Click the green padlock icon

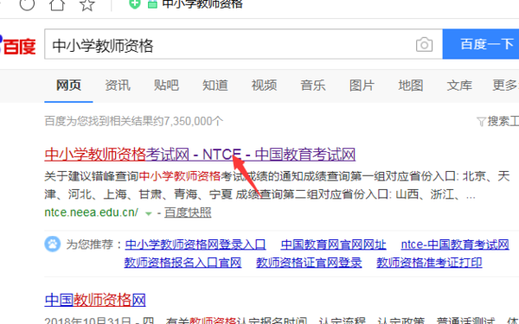pos(152,4)
